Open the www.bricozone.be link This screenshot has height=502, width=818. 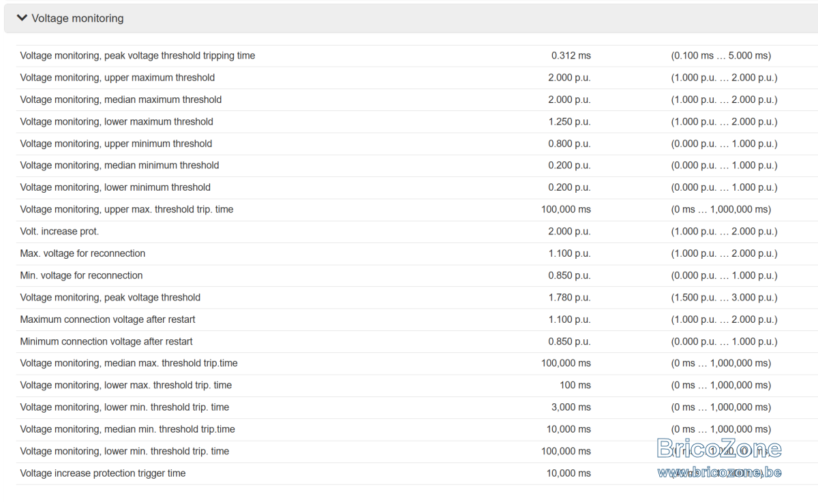click(x=719, y=472)
